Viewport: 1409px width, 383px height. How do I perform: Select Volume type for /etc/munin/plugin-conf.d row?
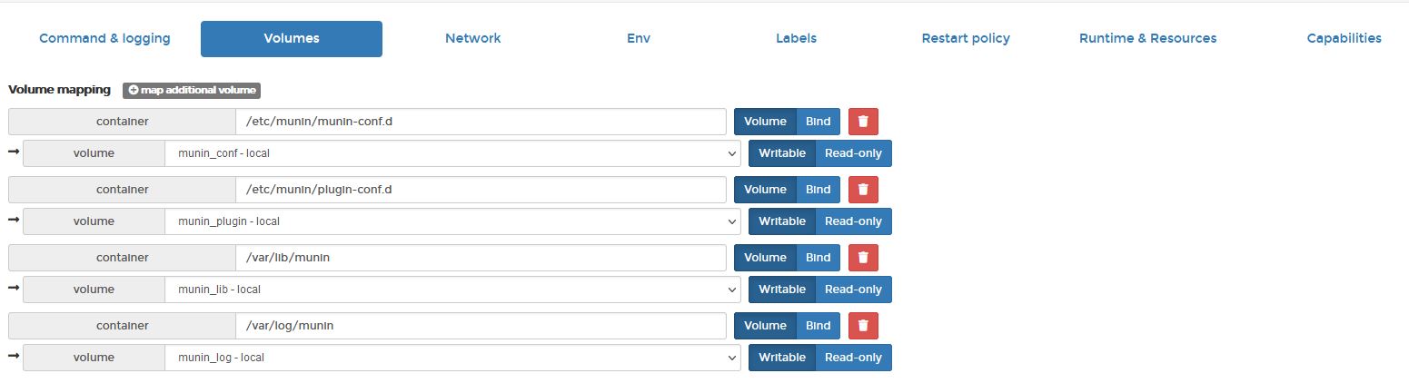pyautogui.click(x=765, y=190)
